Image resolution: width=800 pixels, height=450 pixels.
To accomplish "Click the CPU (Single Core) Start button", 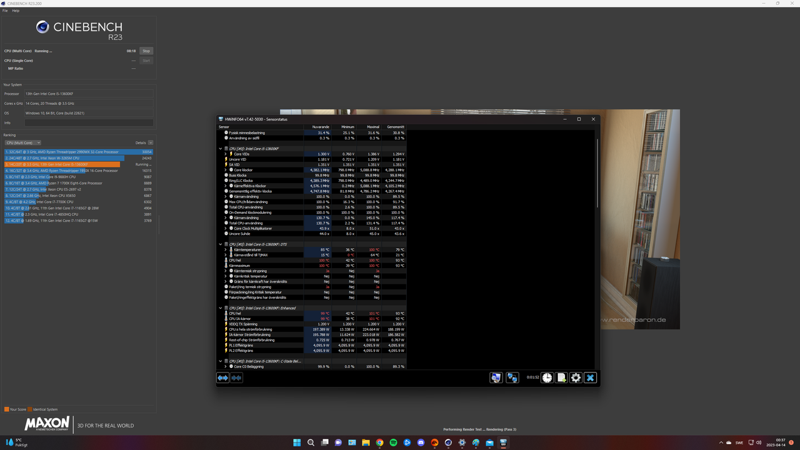I will click(x=146, y=61).
